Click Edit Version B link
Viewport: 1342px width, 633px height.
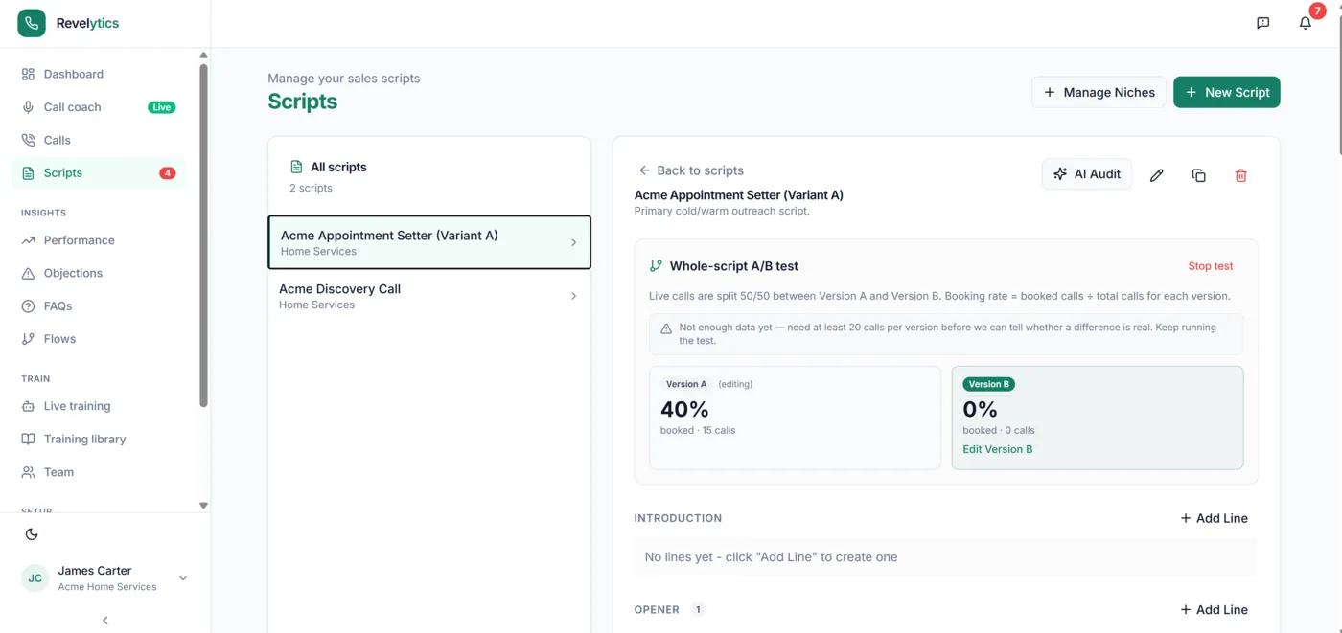point(998,449)
